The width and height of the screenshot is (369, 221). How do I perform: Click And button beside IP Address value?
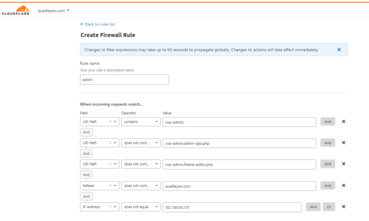pyautogui.click(x=313, y=207)
